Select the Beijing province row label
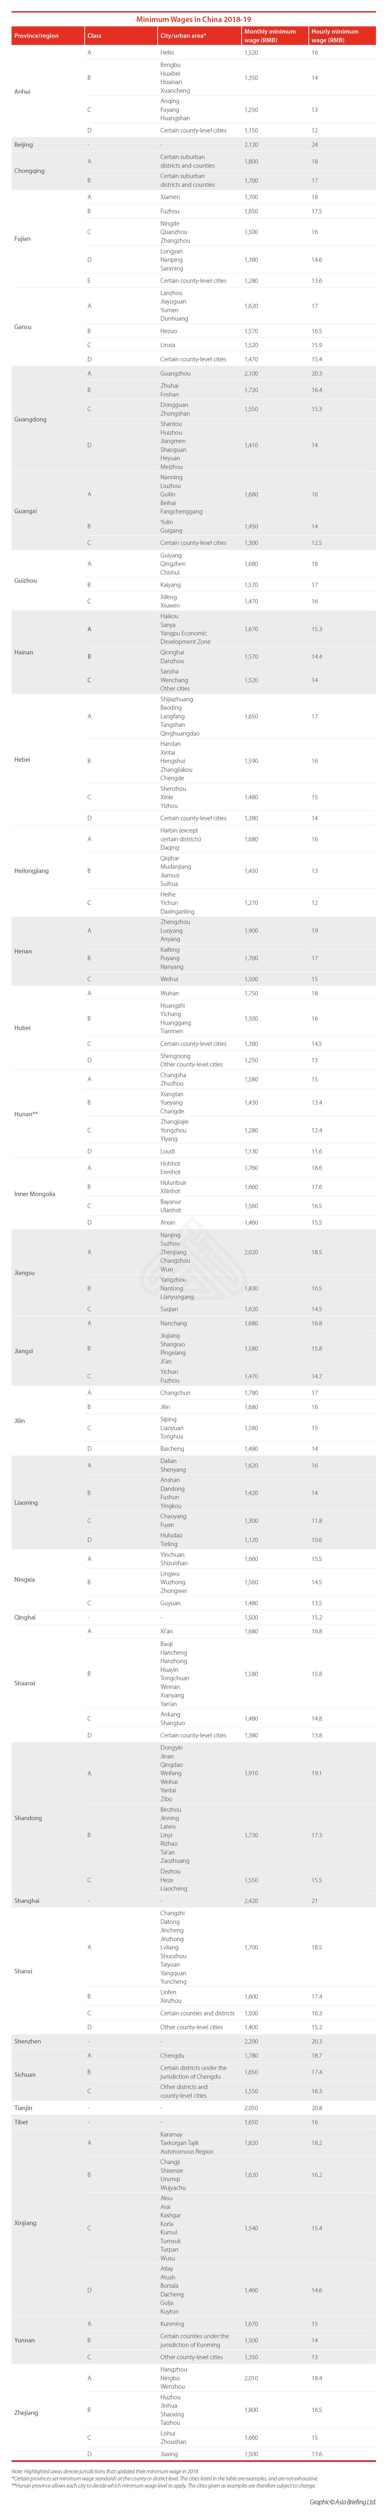387x2515 pixels. coord(24,144)
